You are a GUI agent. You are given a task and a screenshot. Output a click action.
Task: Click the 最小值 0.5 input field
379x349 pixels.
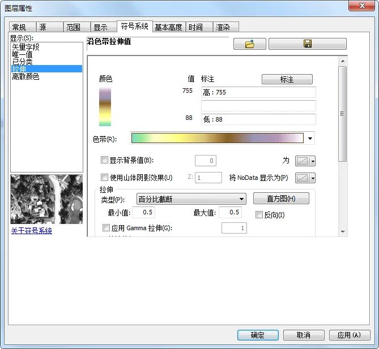click(x=144, y=212)
